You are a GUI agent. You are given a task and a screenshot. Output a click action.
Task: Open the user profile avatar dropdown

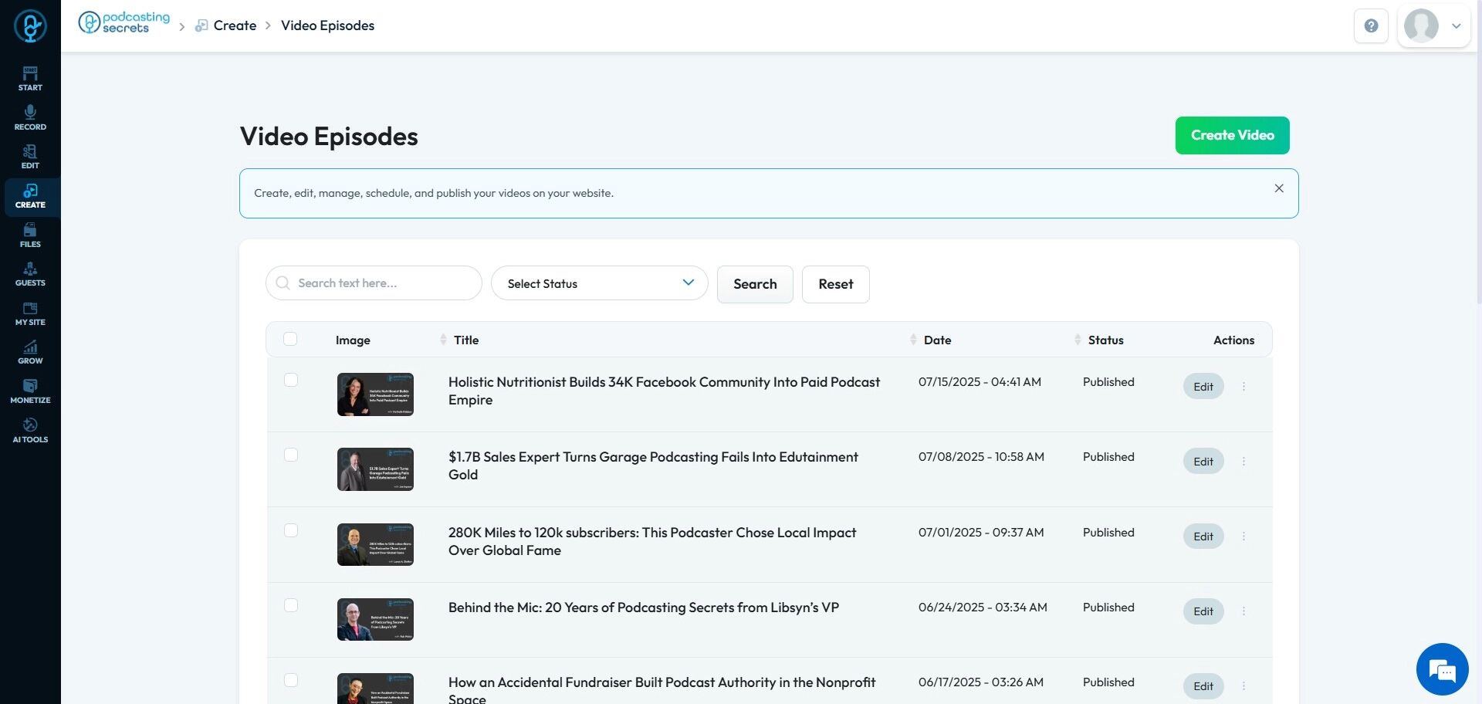coord(1433,26)
